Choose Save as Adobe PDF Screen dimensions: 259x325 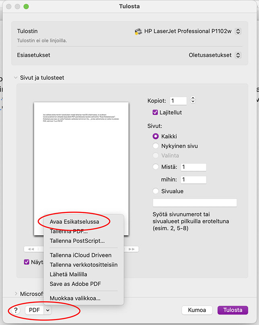[75, 284]
